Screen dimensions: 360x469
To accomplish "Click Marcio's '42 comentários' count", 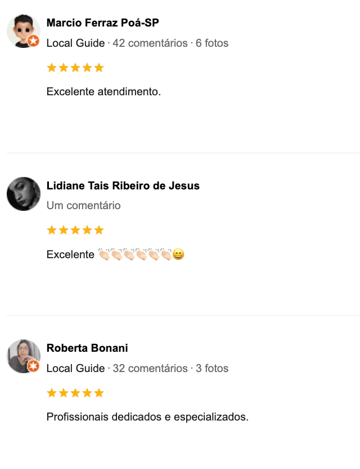I will pyautogui.click(x=150, y=43).
